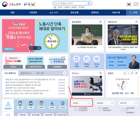Open 임금체불 상담·신고·제보 banner
140x116 pixels.
123,86
